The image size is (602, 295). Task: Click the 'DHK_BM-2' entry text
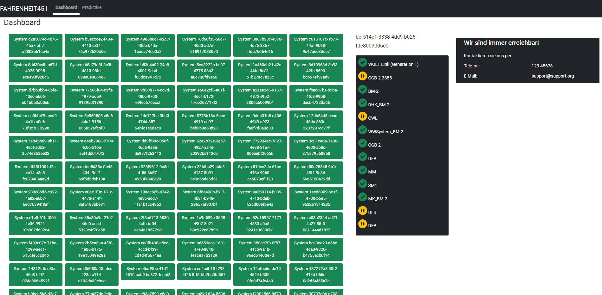pyautogui.click(x=379, y=105)
